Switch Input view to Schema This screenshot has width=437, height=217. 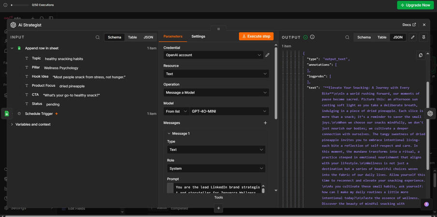click(114, 37)
